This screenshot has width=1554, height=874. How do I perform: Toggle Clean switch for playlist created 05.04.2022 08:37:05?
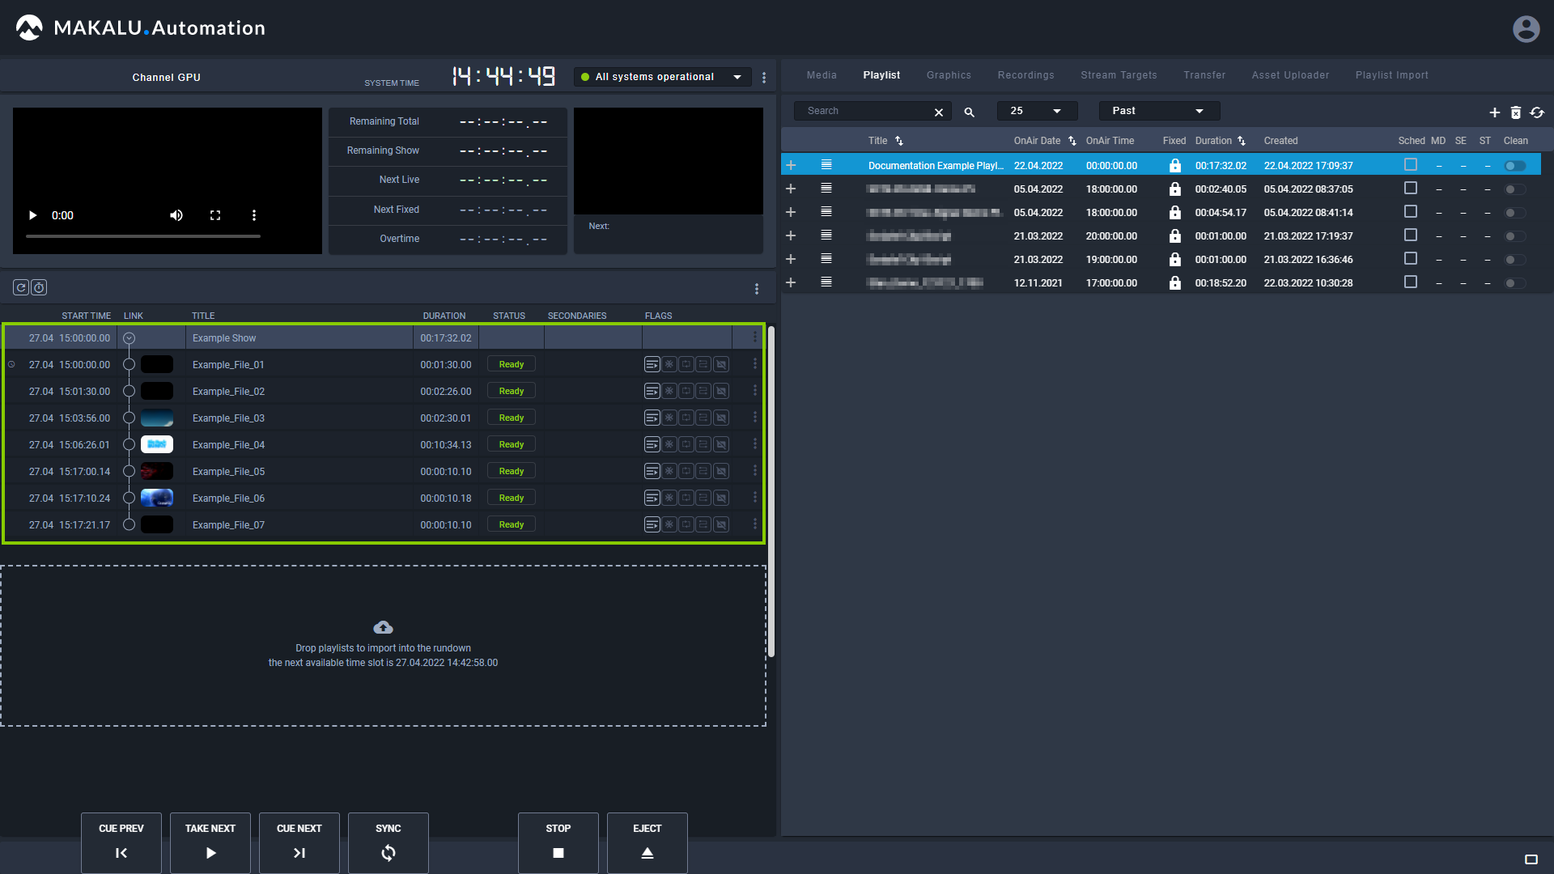[1515, 189]
